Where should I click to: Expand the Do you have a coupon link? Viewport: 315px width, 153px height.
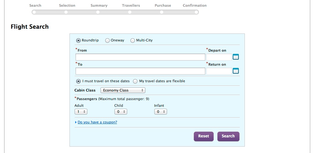(x=97, y=122)
